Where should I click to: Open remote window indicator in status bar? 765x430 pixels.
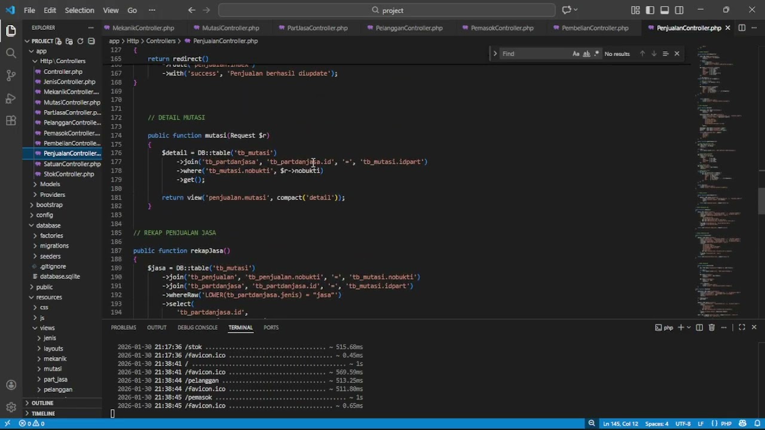tap(7, 423)
